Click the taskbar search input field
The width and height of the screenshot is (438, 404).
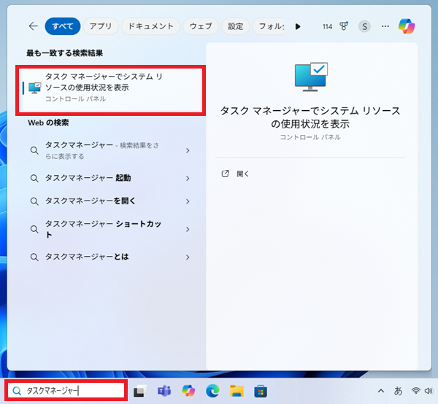point(69,391)
